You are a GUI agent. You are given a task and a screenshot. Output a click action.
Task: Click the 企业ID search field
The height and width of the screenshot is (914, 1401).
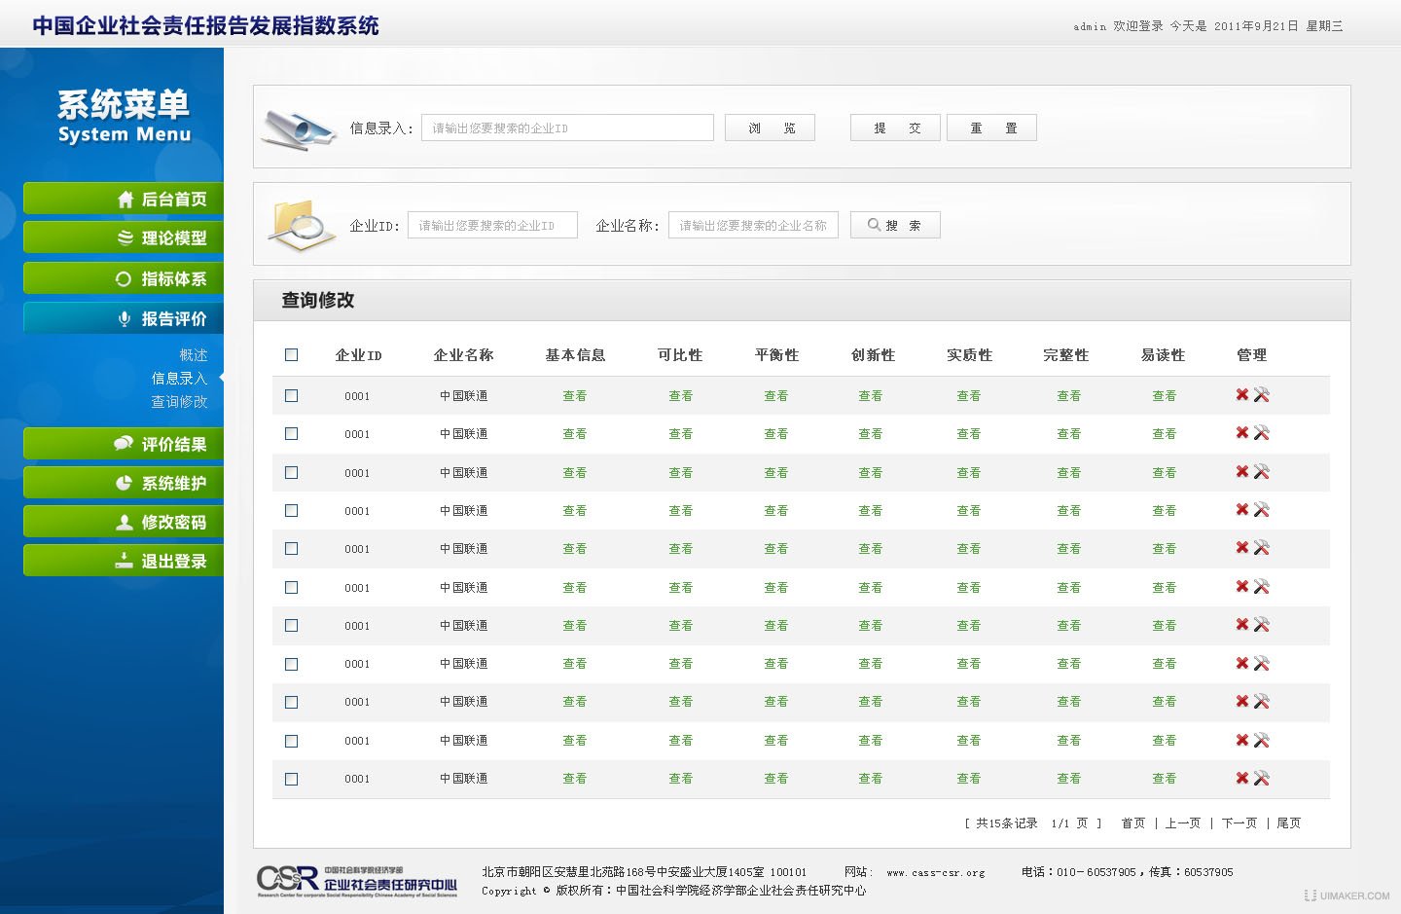(492, 225)
